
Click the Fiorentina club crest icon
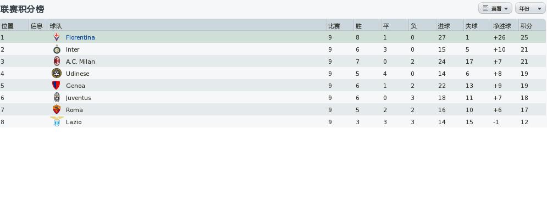57,37
